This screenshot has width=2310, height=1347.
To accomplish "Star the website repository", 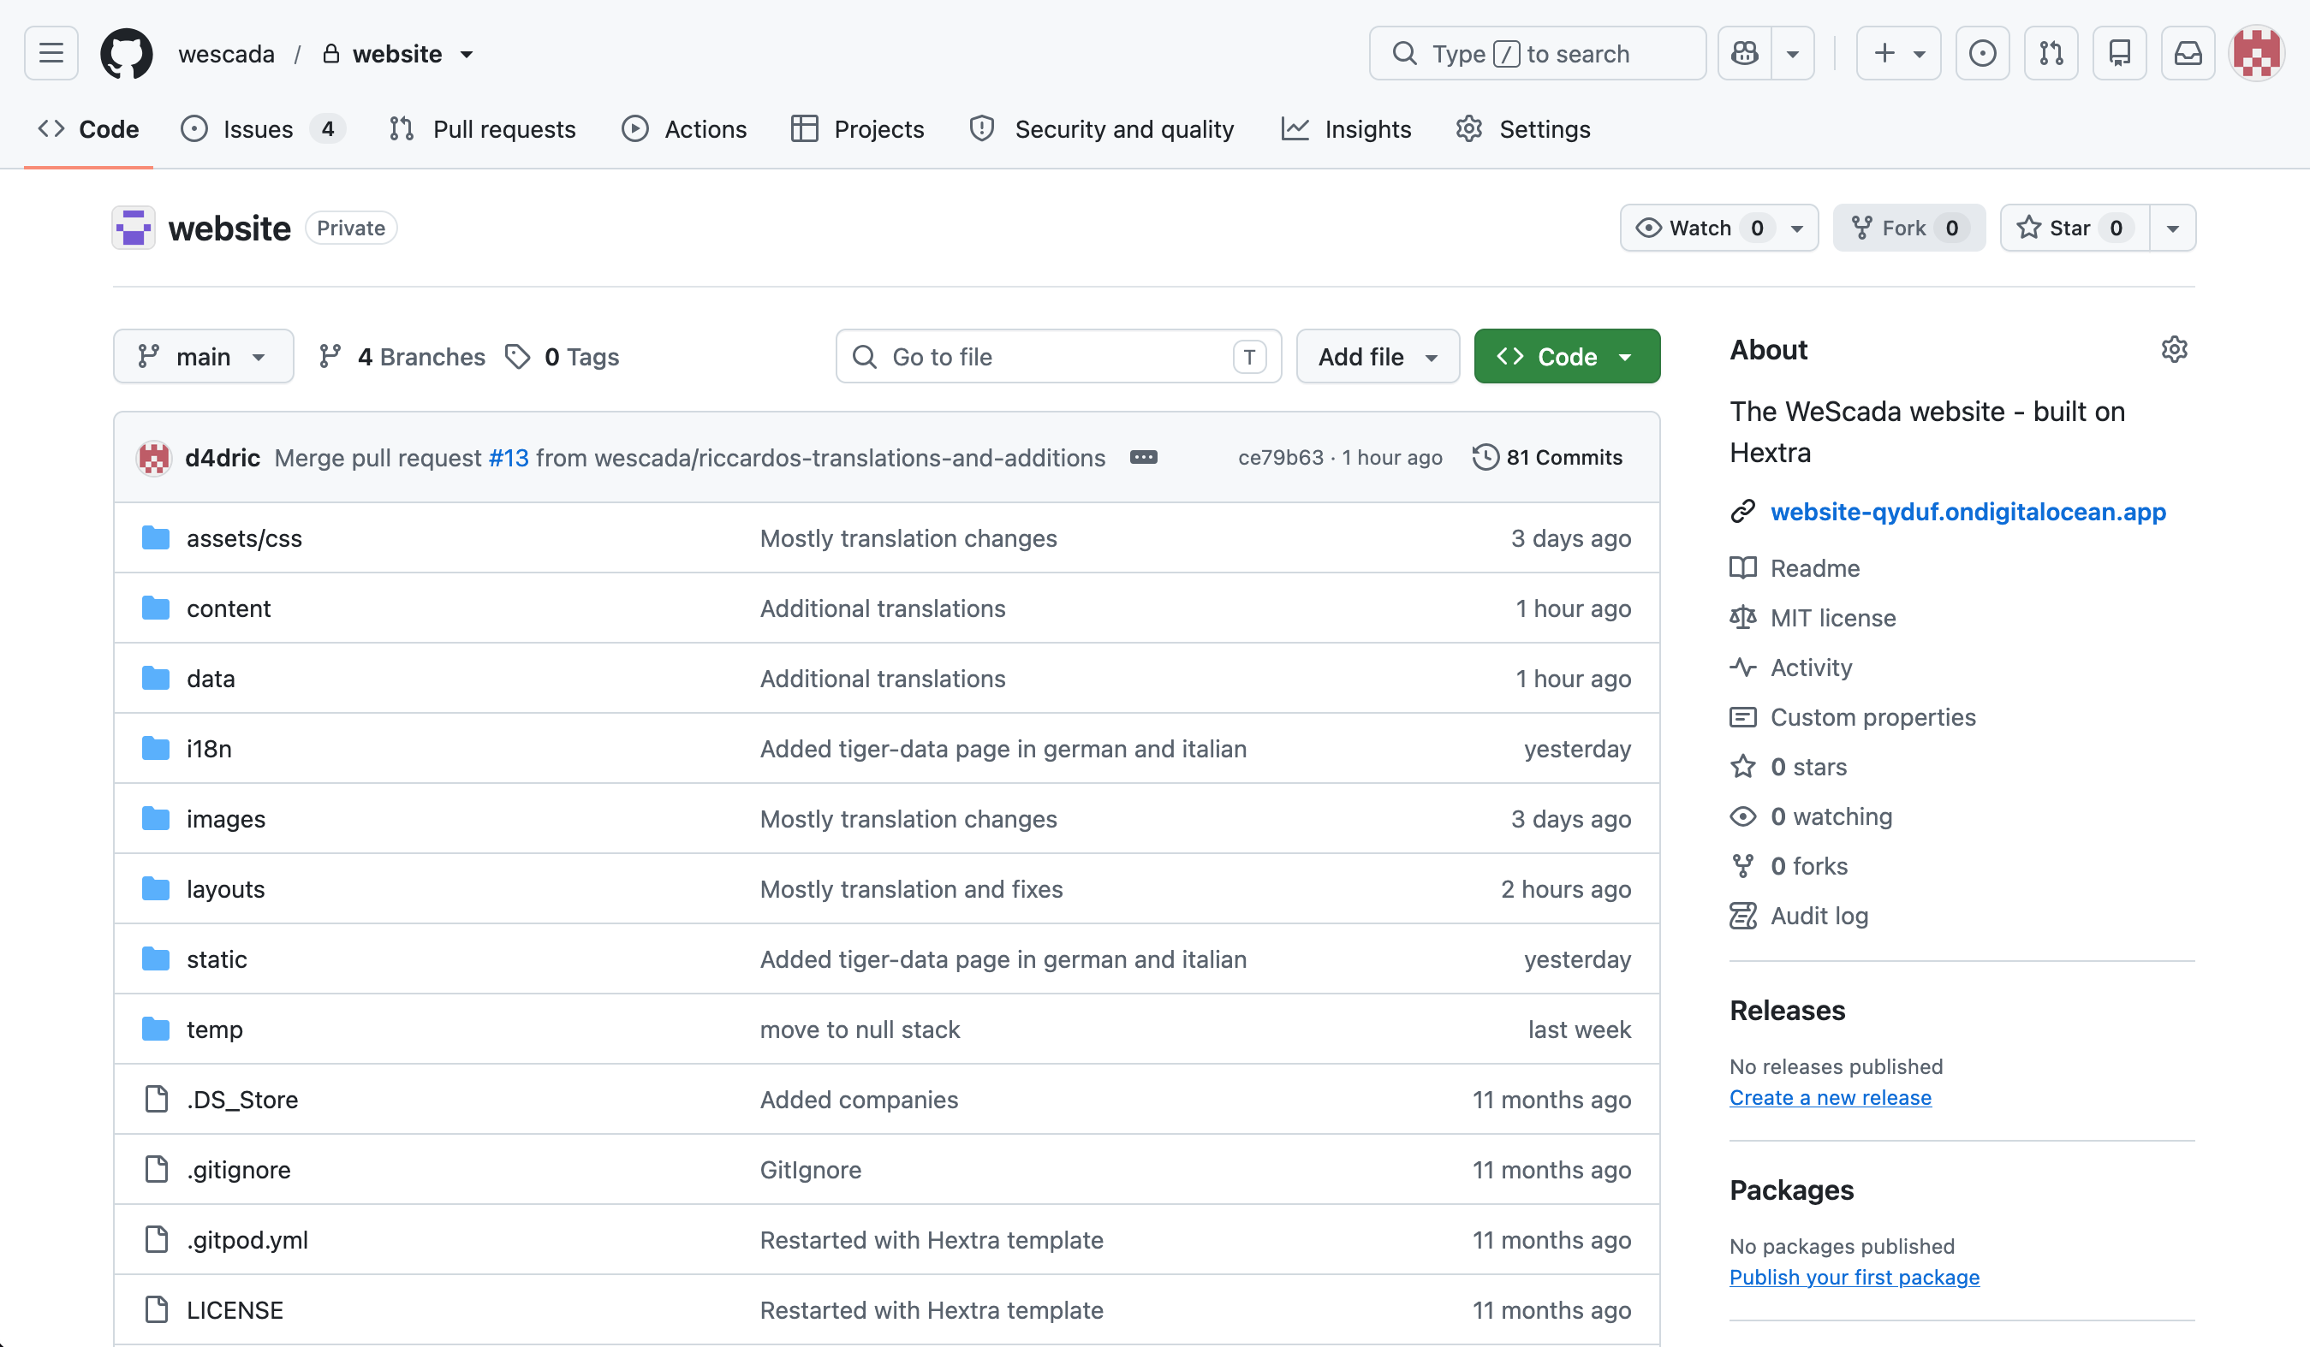I will tap(2075, 228).
